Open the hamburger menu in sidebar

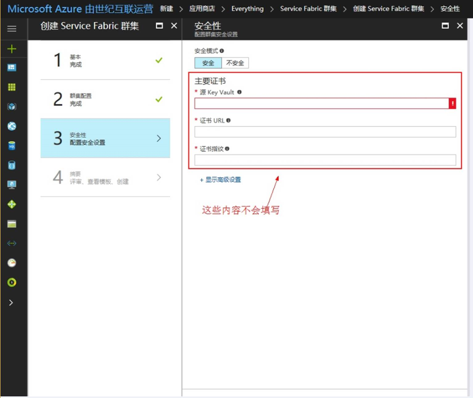[x=12, y=29]
